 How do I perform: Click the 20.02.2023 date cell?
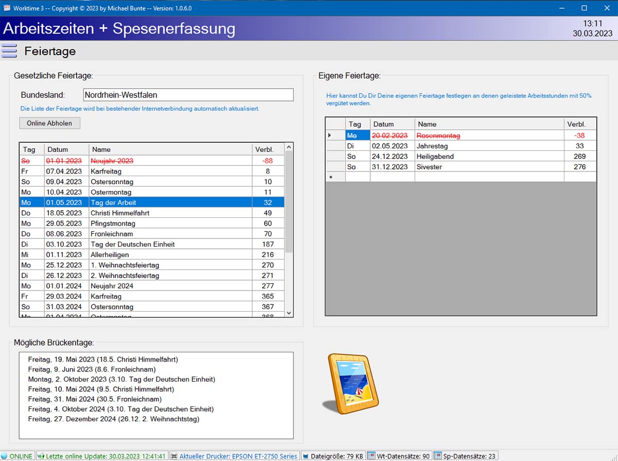point(392,135)
